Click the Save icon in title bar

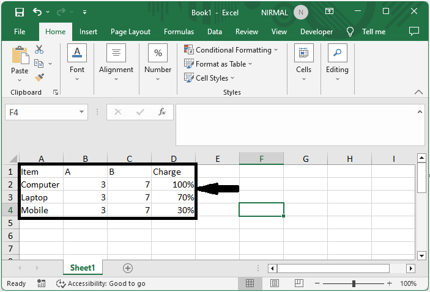tap(19, 12)
